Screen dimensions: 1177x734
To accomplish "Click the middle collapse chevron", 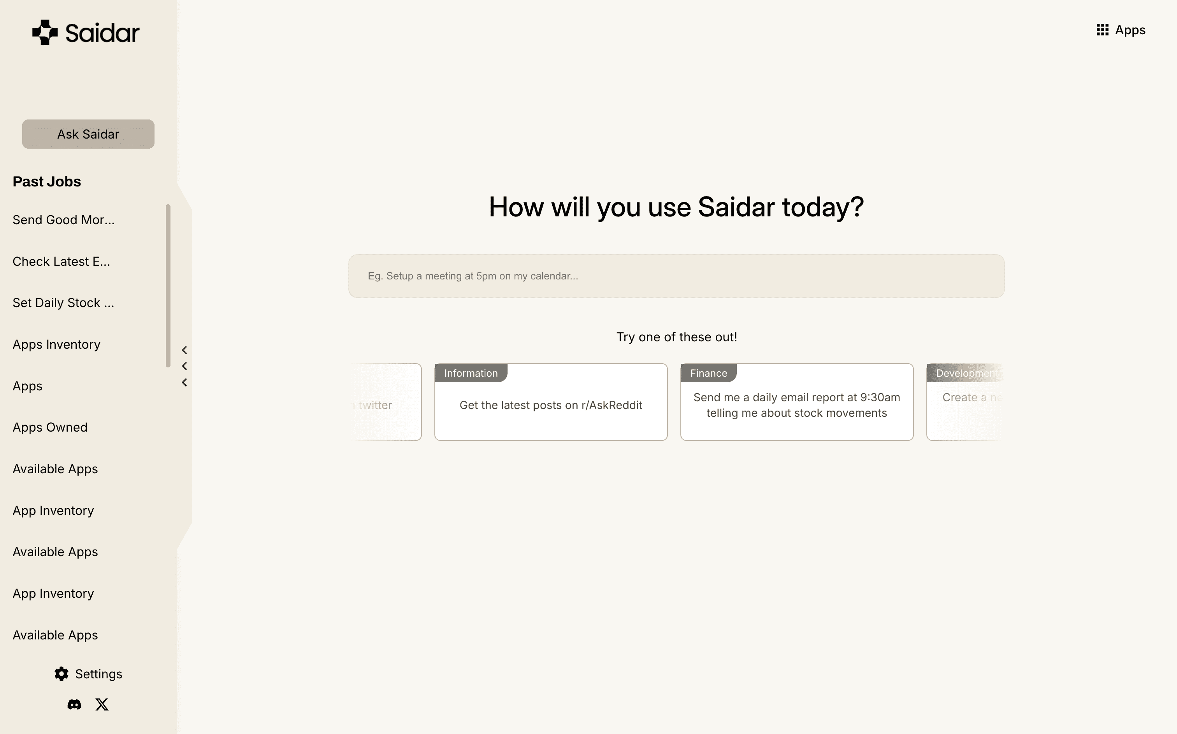I will tap(184, 365).
